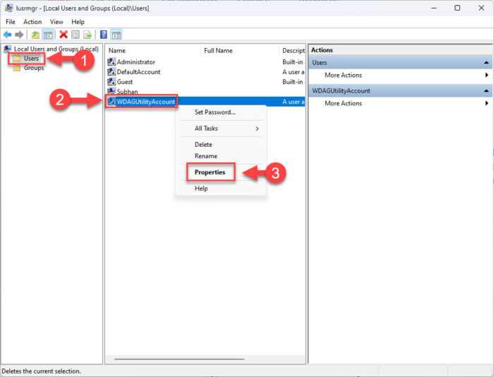Select Properties in the context menu

221,172
